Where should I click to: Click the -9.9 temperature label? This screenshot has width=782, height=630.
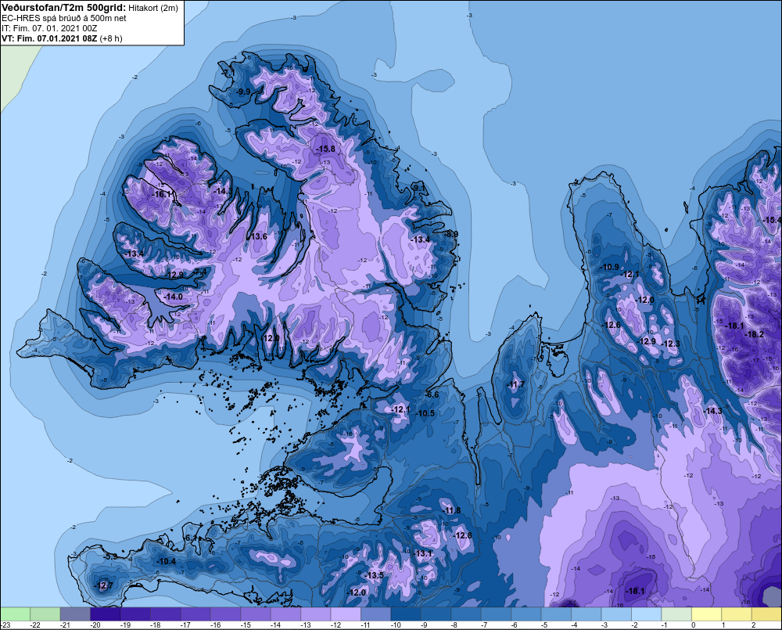click(x=244, y=92)
